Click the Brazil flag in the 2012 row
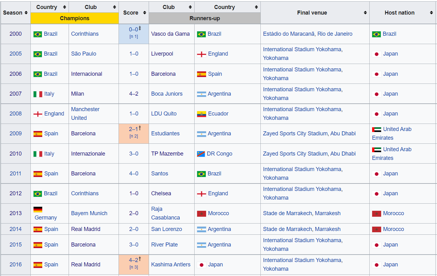 [x=38, y=194]
